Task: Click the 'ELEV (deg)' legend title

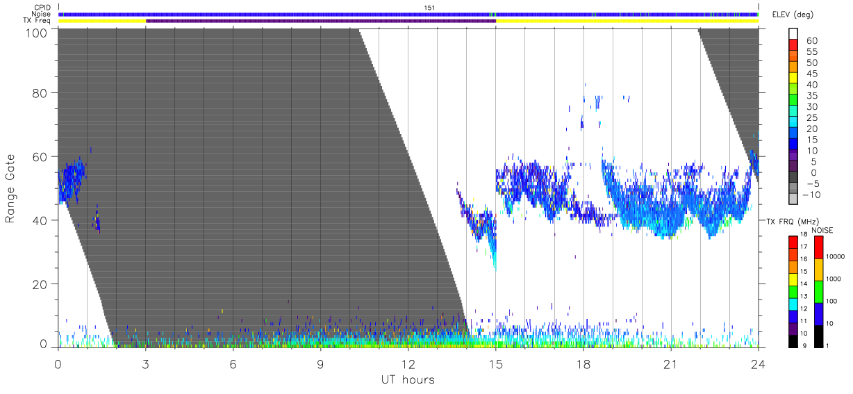Action: (x=793, y=15)
